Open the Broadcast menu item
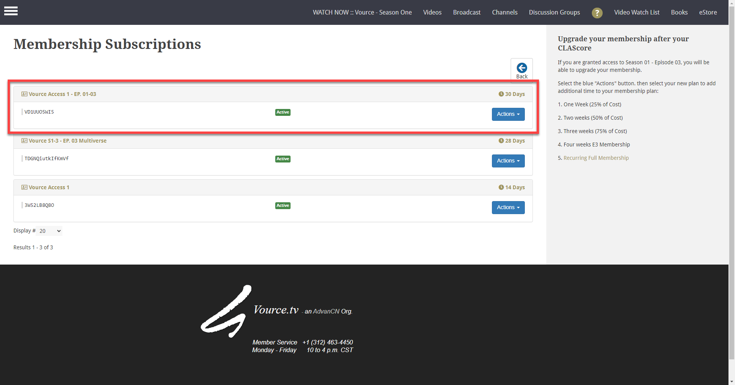Image resolution: width=735 pixels, height=385 pixels. [x=467, y=13]
